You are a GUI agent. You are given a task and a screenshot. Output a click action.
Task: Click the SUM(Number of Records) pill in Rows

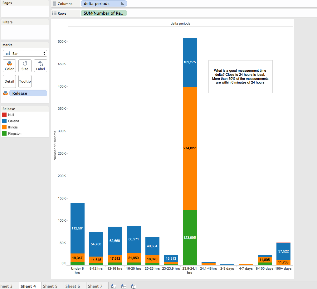point(104,13)
